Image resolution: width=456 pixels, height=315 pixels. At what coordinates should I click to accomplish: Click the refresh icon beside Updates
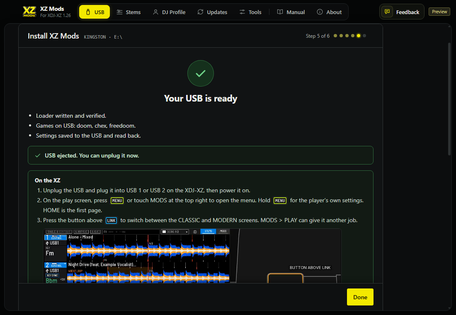[x=200, y=12]
